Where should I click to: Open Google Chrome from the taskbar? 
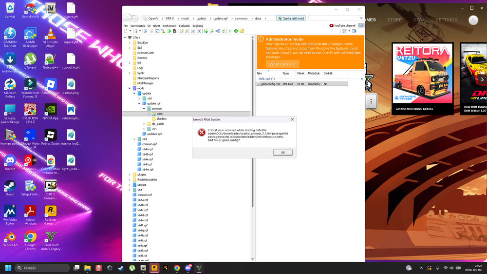177,268
